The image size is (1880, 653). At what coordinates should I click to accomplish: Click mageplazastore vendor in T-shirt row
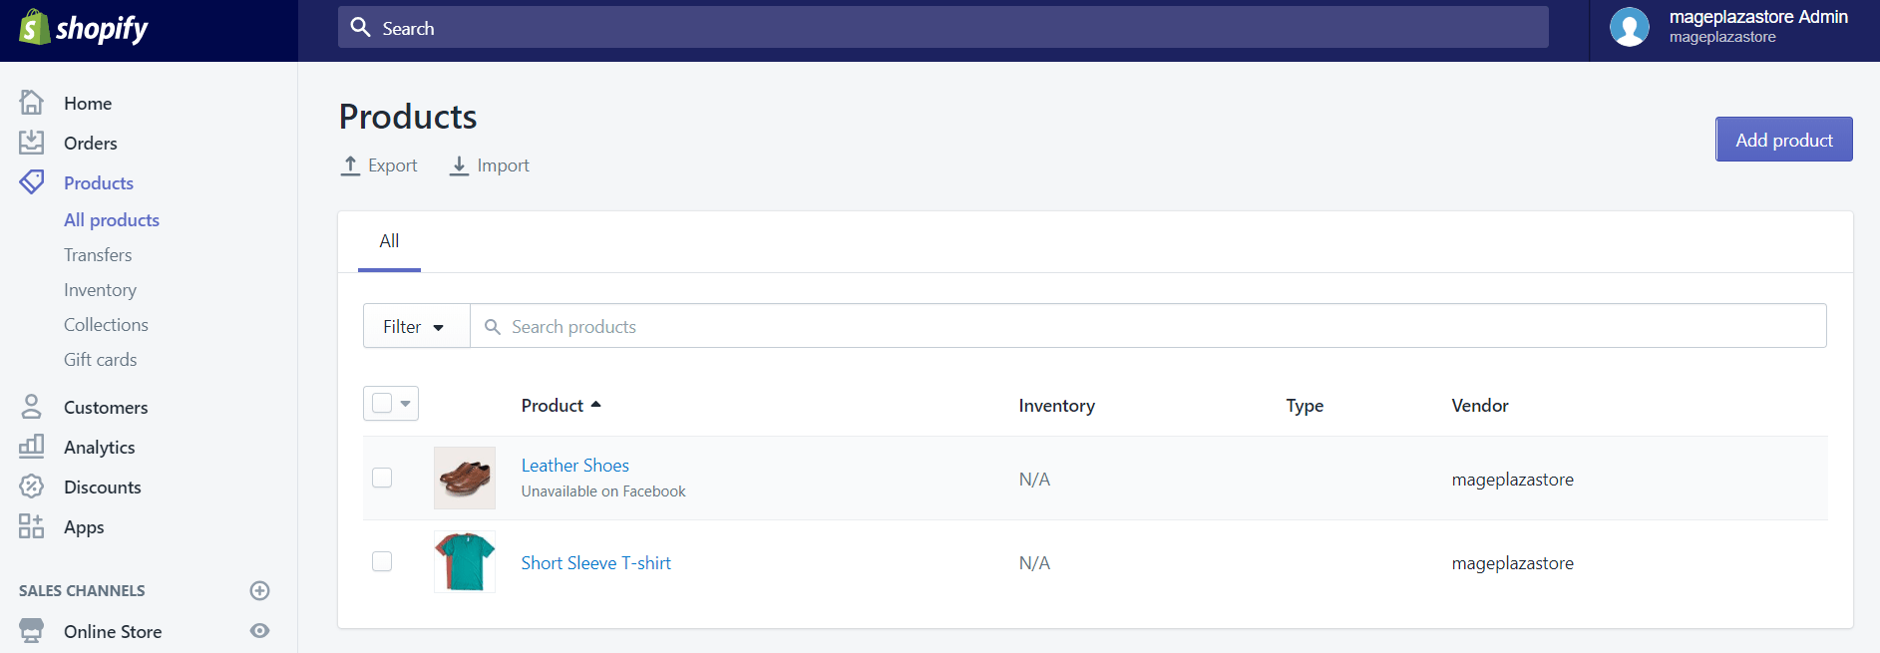[1512, 563]
